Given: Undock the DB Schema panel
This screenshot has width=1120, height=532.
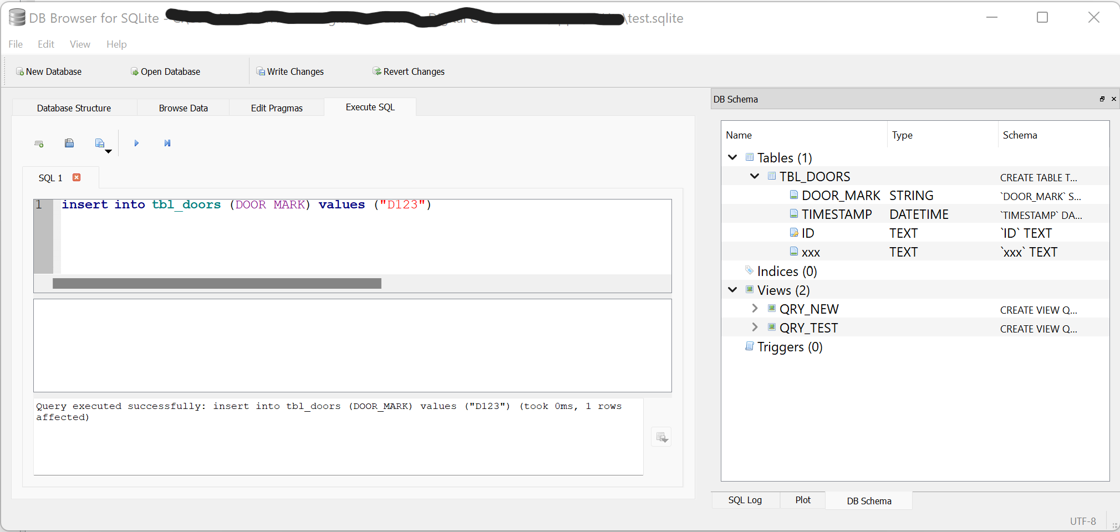Looking at the screenshot, I should [1102, 99].
